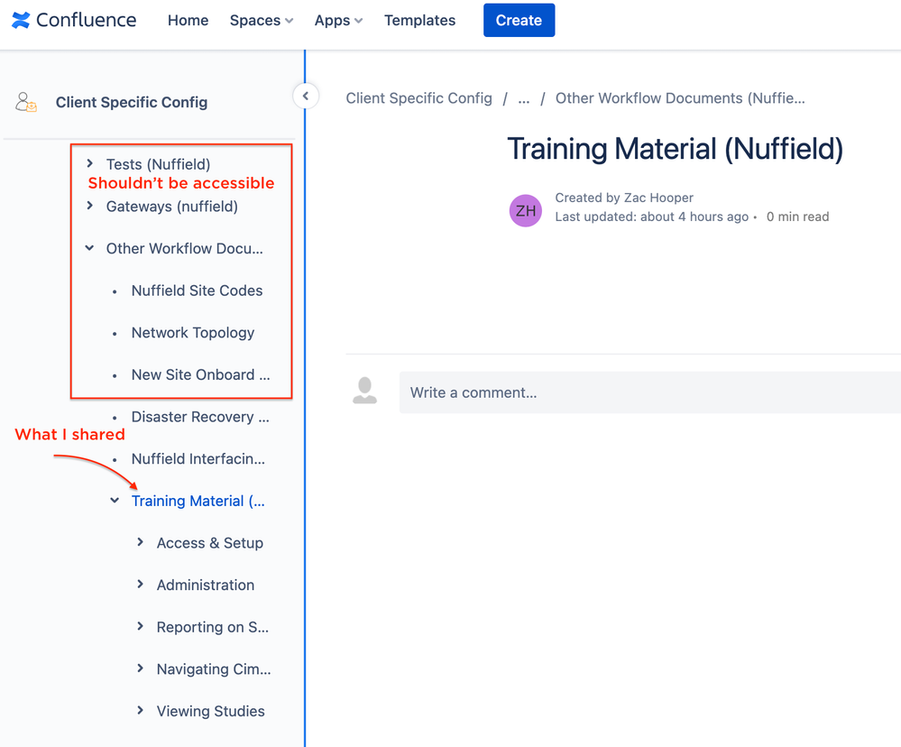901x747 pixels.
Task: Click the Training Material (Nuffield) page title
Action: pos(676,149)
